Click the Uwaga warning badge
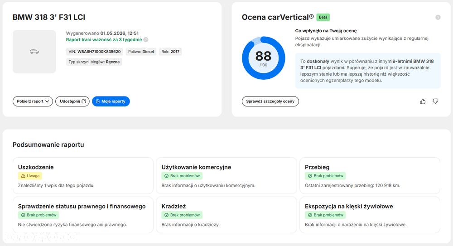The image size is (453, 246). coord(30,176)
